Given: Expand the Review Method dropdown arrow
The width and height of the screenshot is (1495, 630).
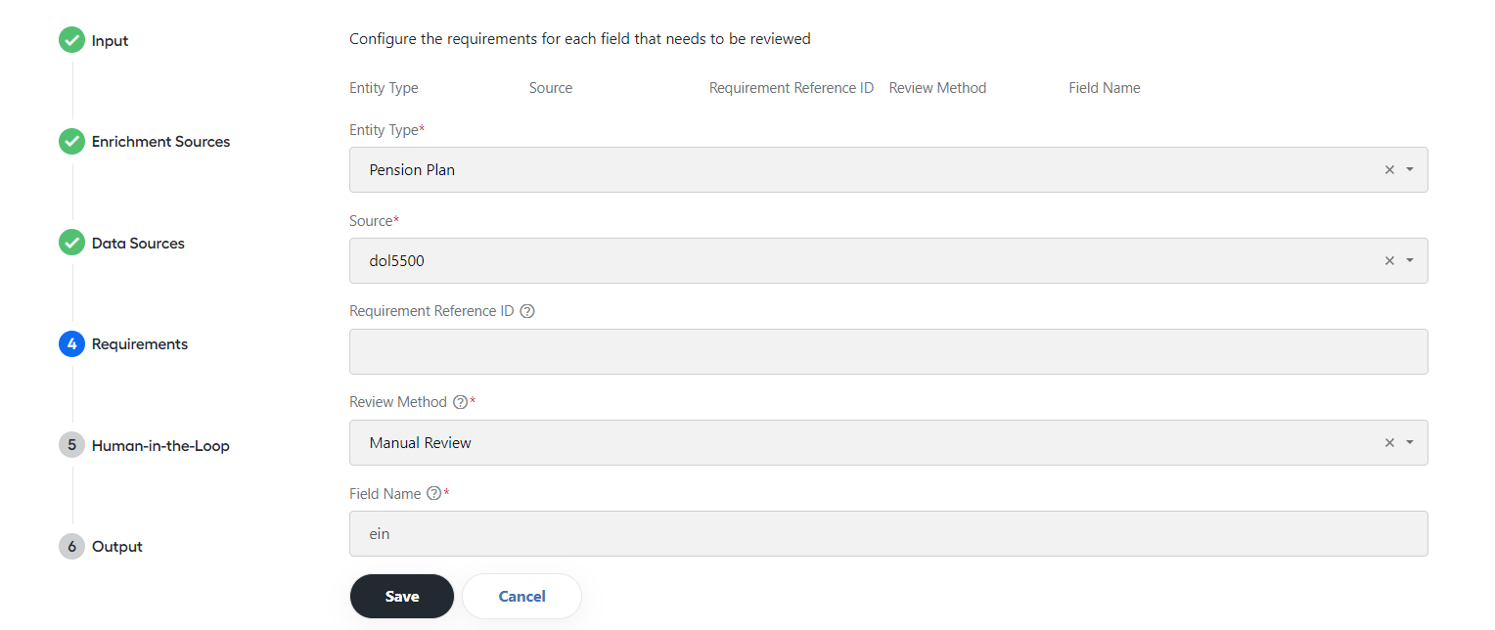Looking at the screenshot, I should click(x=1410, y=443).
